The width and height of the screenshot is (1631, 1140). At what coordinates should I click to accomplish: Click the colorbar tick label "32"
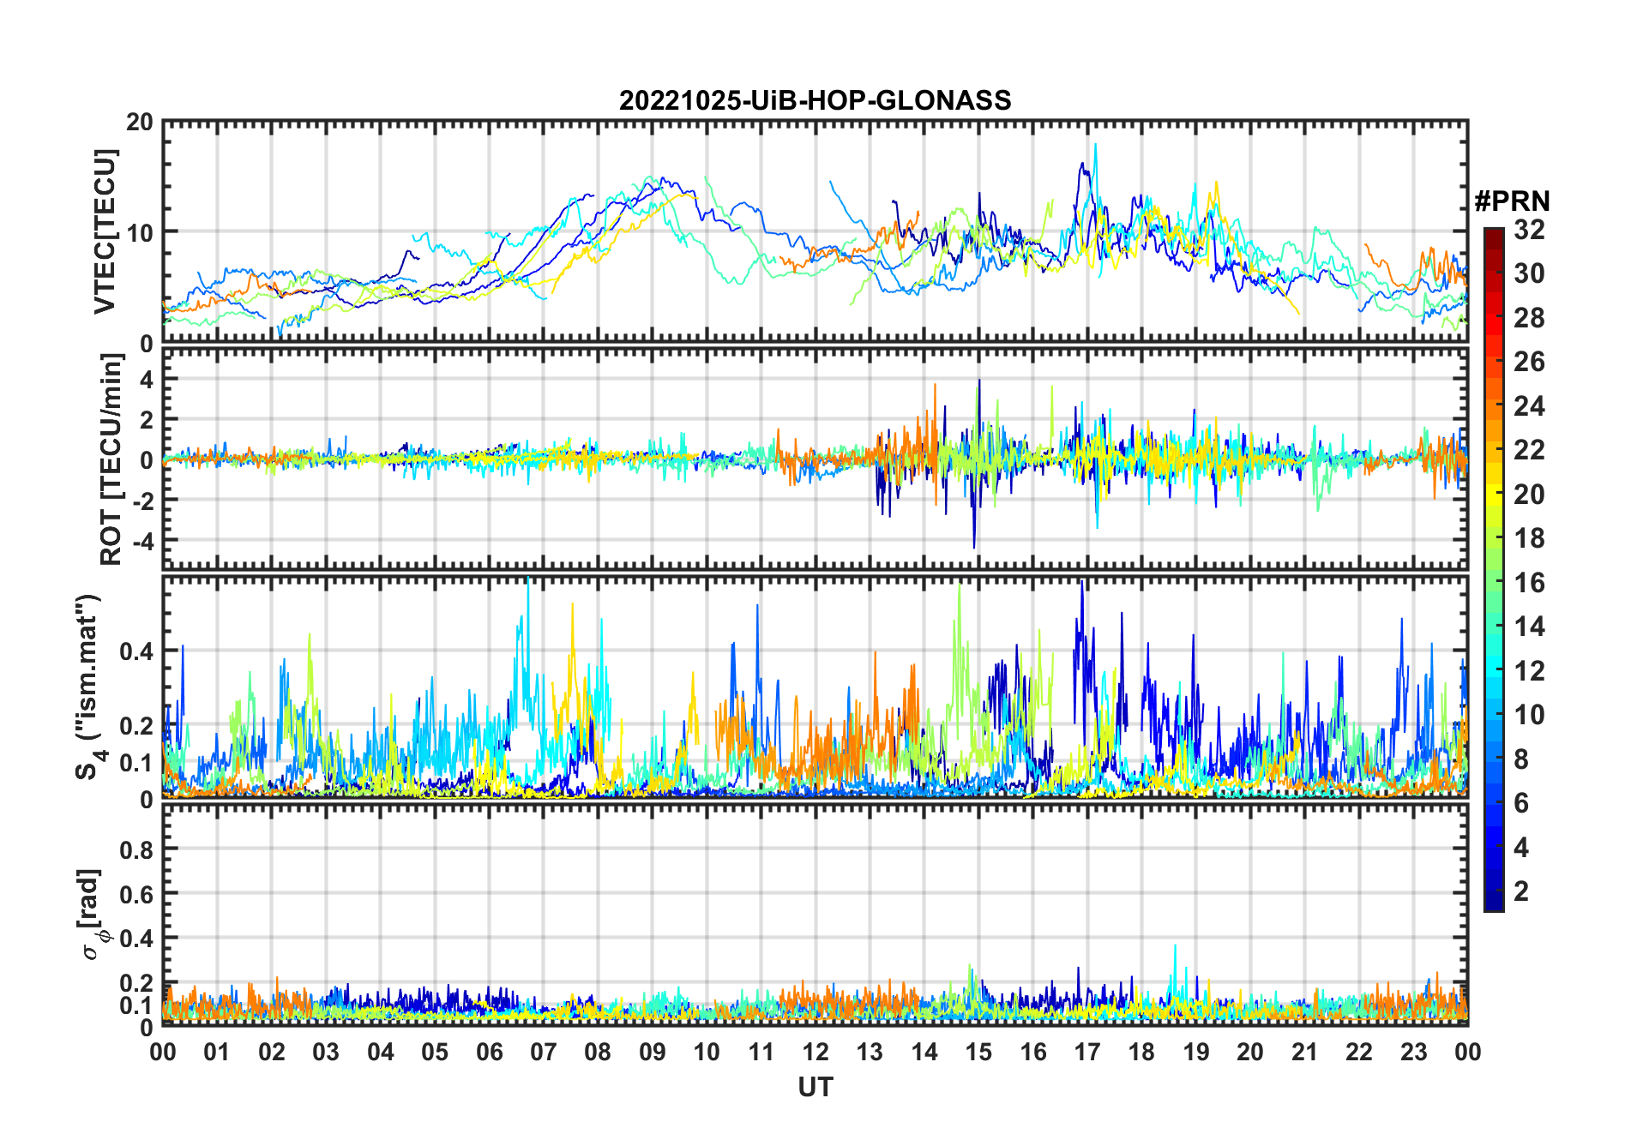1529,230
